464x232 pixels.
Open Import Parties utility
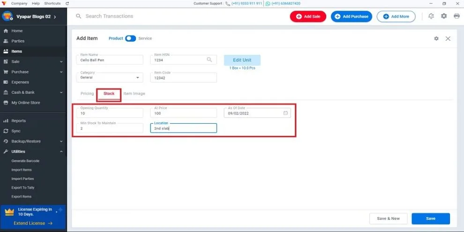point(23,179)
